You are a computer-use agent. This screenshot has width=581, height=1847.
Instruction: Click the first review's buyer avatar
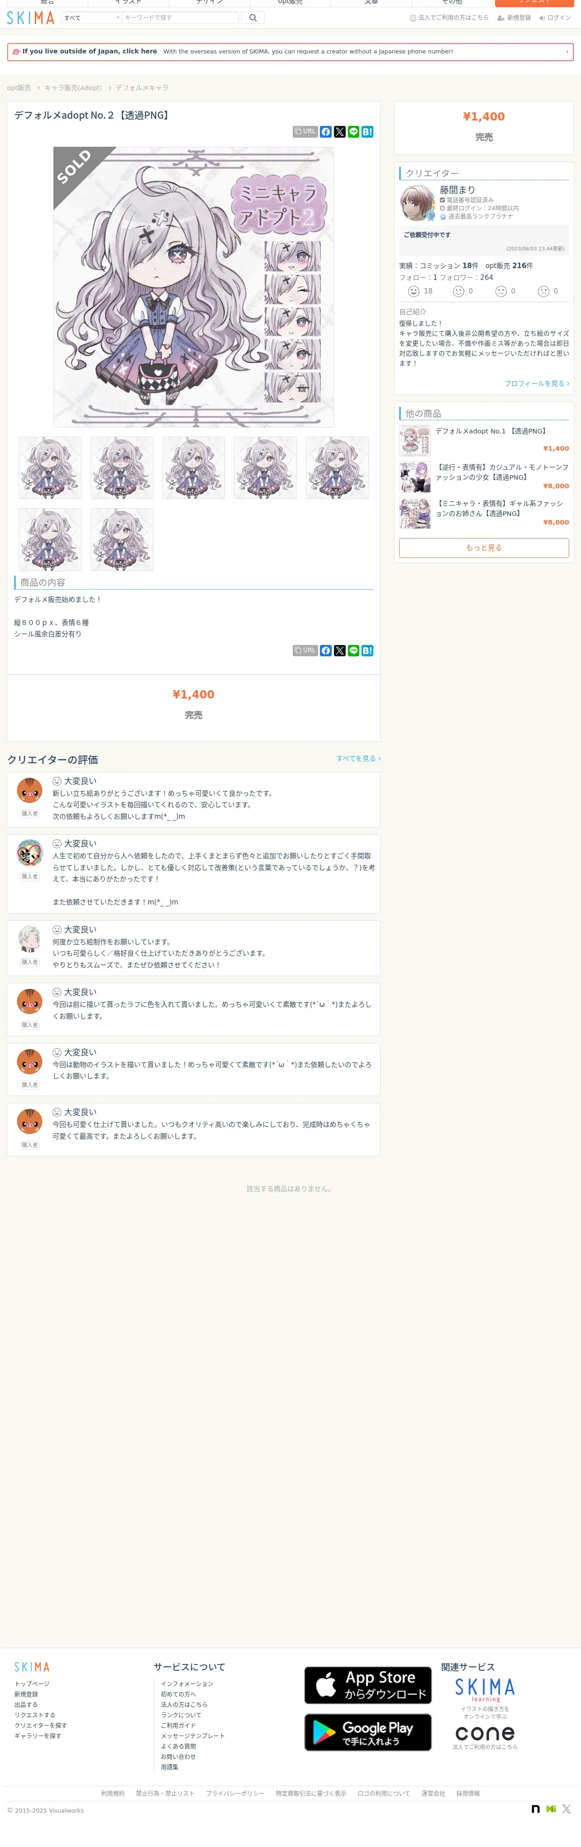(29, 791)
